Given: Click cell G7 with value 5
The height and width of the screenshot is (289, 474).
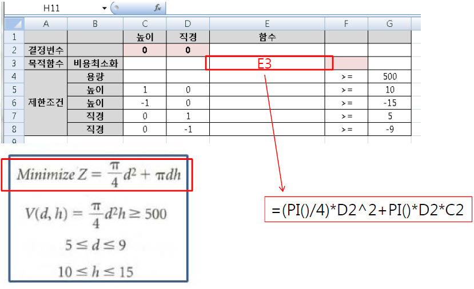Looking at the screenshot, I should pos(389,116).
